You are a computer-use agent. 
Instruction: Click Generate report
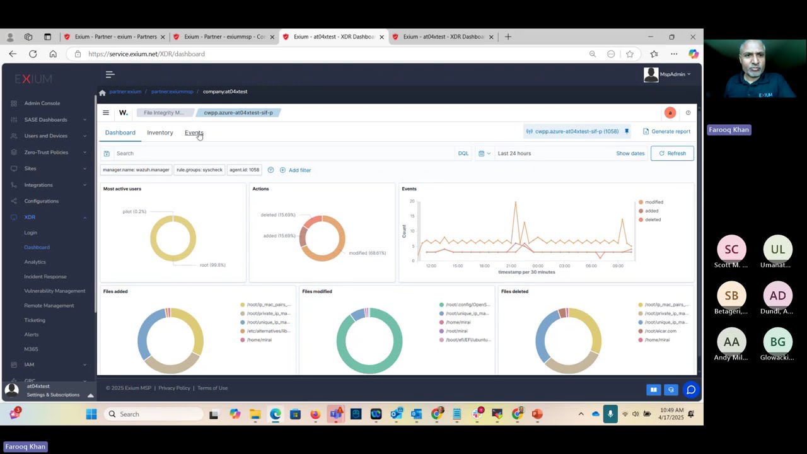point(666,131)
